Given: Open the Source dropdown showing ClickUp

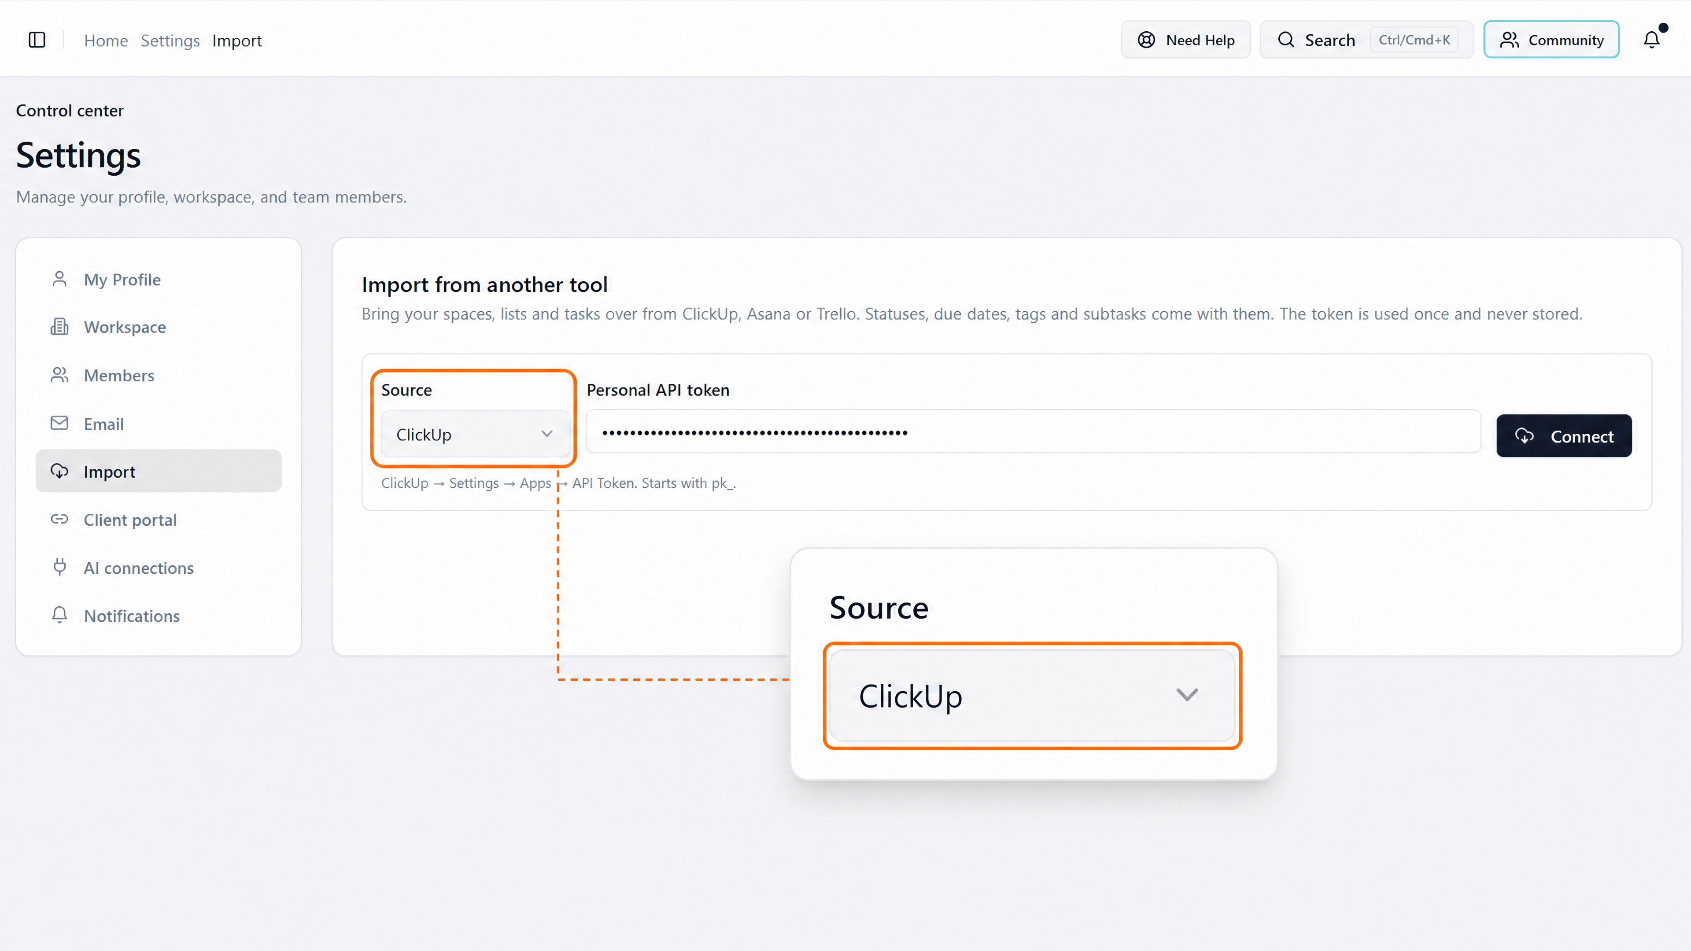Looking at the screenshot, I should (475, 434).
